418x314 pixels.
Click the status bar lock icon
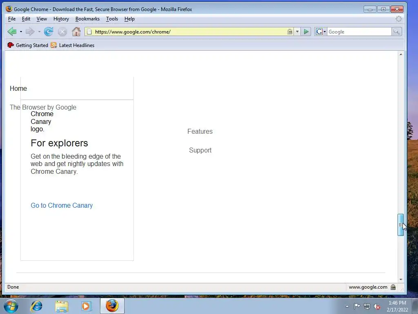pyautogui.click(x=393, y=287)
